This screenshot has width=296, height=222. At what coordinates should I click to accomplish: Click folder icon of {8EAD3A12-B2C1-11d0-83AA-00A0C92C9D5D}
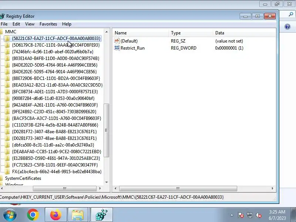click(x=7, y=85)
